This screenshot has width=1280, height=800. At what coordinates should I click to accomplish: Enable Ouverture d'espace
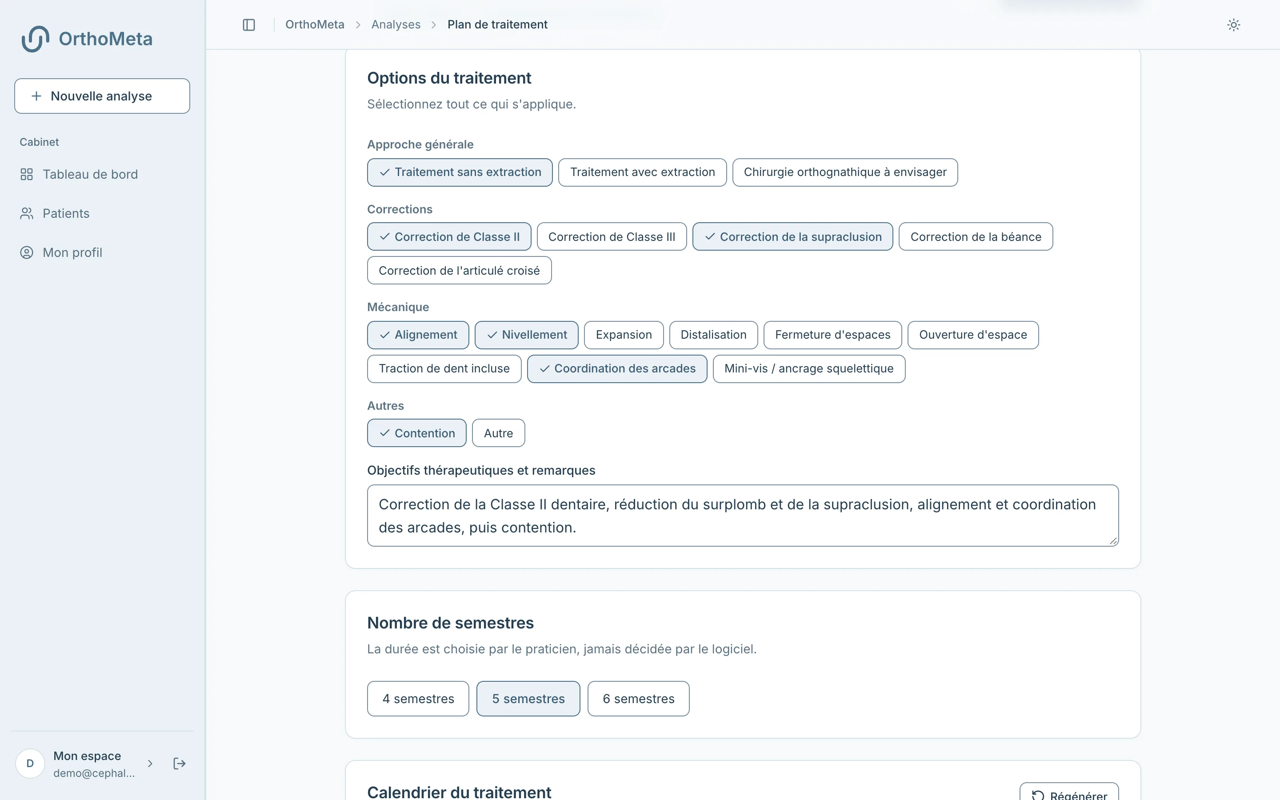973,335
